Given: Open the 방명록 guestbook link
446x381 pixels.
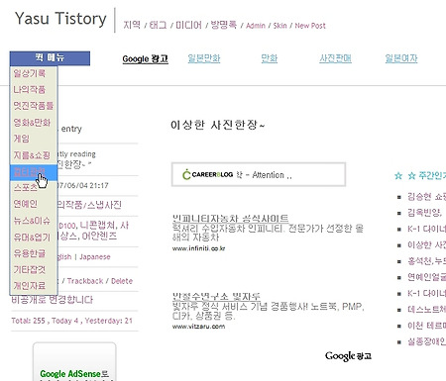Looking at the screenshot, I should click(x=224, y=25).
